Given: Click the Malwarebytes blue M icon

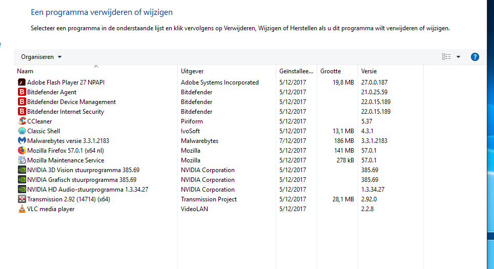Looking at the screenshot, I should tap(22, 141).
